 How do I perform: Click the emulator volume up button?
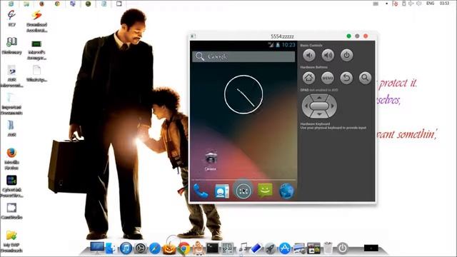[x=328, y=55]
